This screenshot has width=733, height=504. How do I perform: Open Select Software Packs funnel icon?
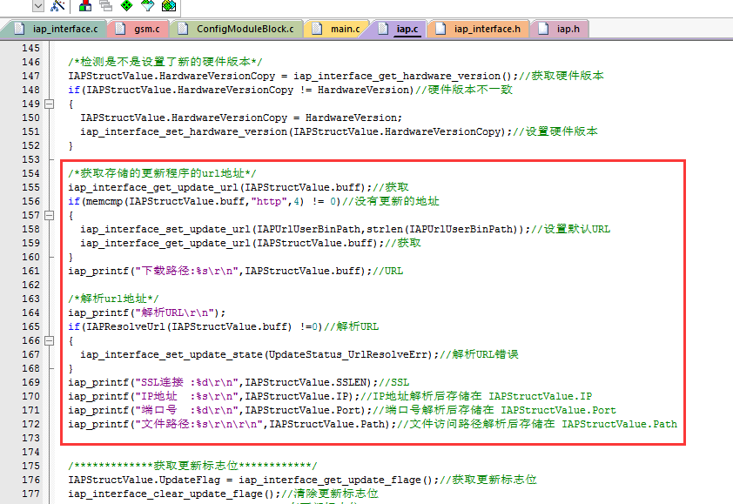coord(148,5)
